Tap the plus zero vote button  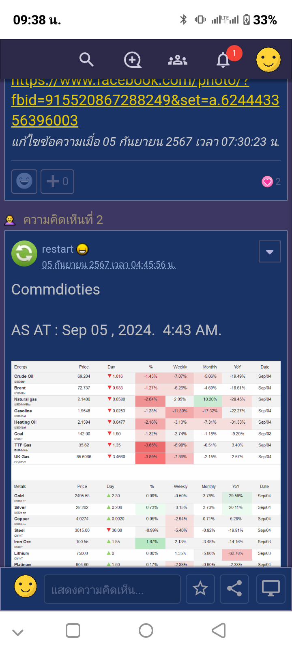click(x=57, y=181)
